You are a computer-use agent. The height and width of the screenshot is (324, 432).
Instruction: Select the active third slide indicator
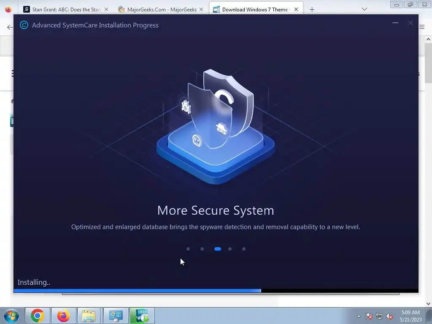click(218, 249)
